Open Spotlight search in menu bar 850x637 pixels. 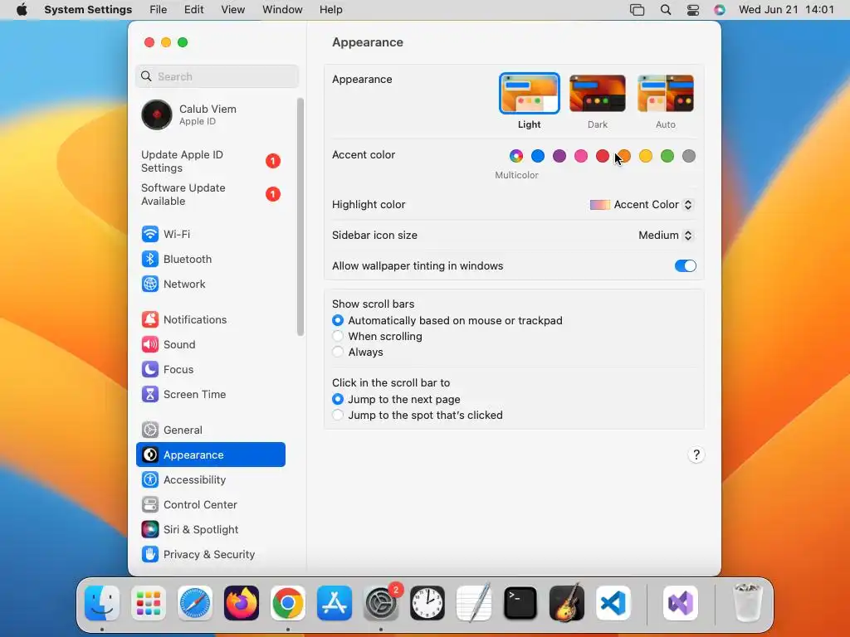pos(666,10)
